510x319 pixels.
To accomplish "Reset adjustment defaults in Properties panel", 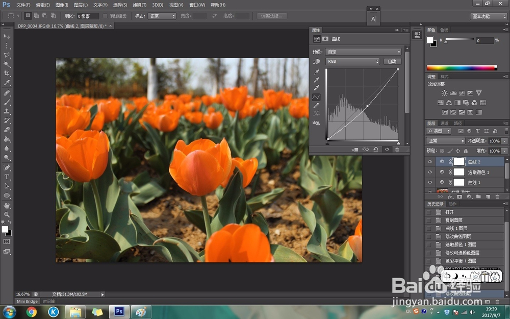I will (376, 150).
